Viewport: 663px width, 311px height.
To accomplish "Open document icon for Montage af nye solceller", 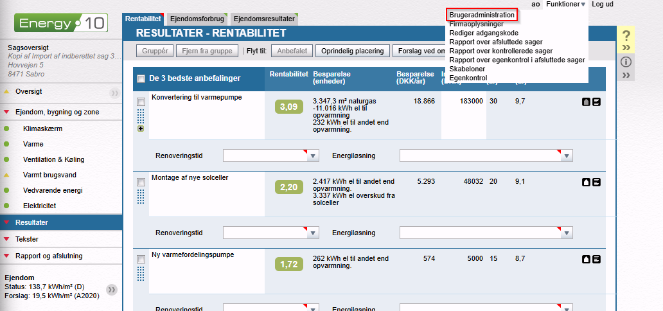I will (x=596, y=182).
